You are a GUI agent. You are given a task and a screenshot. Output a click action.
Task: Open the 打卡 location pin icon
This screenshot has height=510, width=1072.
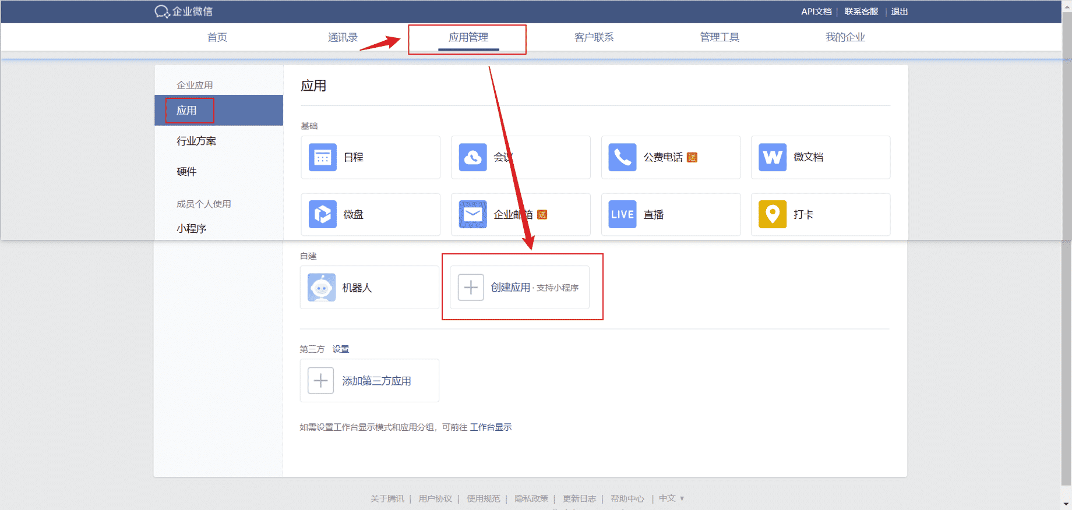click(x=773, y=214)
